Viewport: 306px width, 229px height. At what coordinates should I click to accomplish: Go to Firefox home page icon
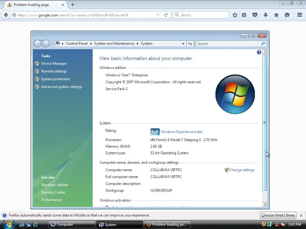click(x=276, y=15)
